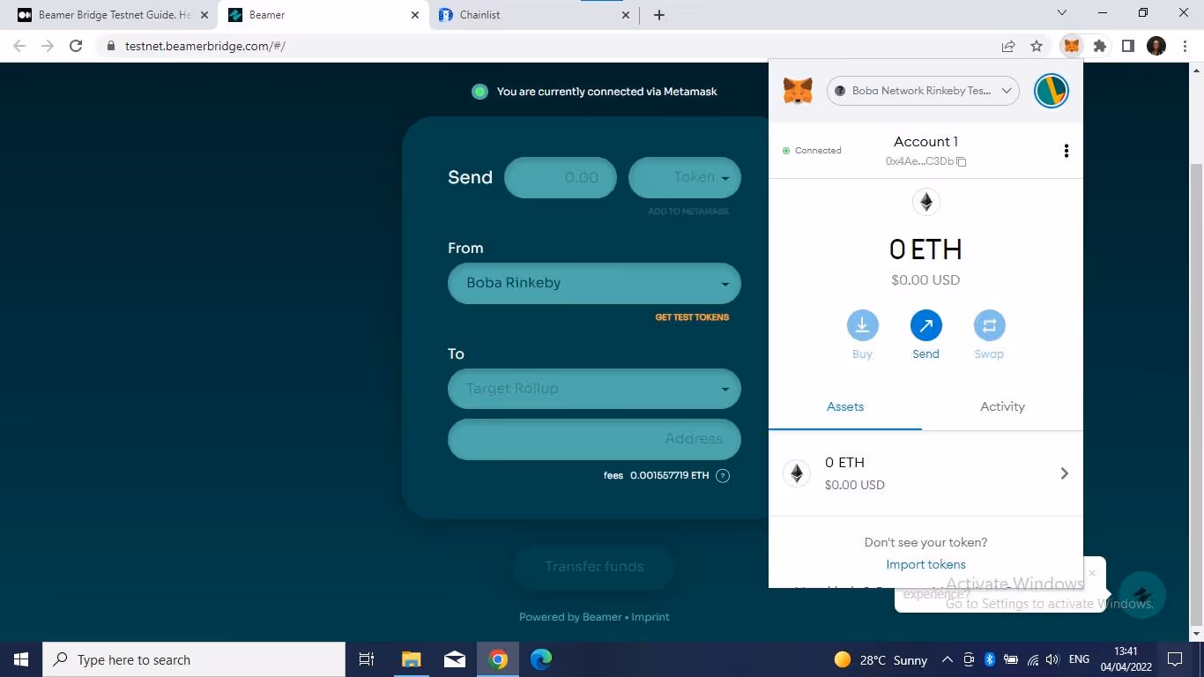Click the MetaMask Buy download icon
Image resolution: width=1204 pixels, height=677 pixels.
click(862, 326)
